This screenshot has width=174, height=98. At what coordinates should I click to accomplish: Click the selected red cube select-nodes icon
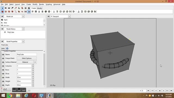(x=2, y=11)
